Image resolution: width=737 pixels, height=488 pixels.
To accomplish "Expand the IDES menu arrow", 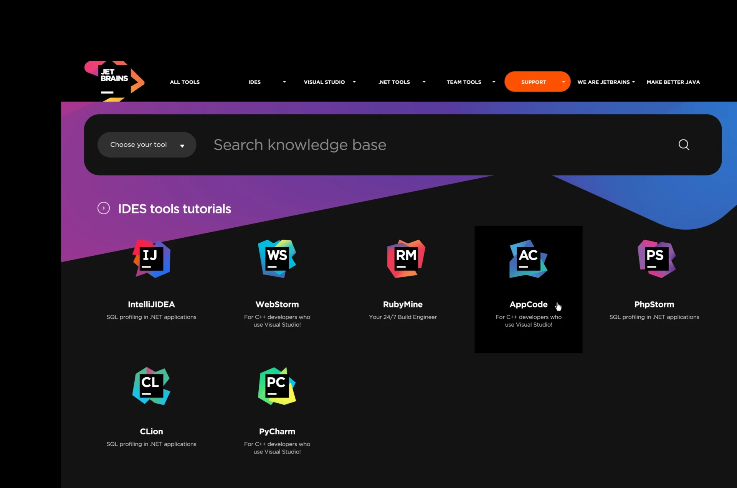I will pos(284,82).
